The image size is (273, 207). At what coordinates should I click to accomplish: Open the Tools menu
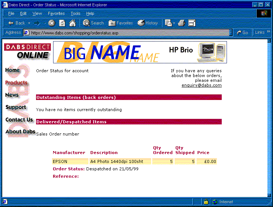click(x=75, y=13)
